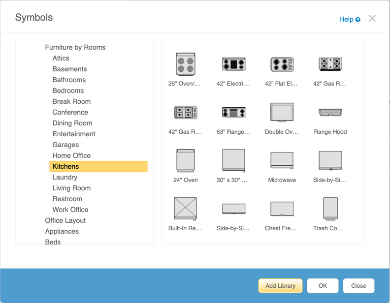Screen dimensions: 390x303
Task: Select the 24" Oven symbol
Action: point(185,160)
